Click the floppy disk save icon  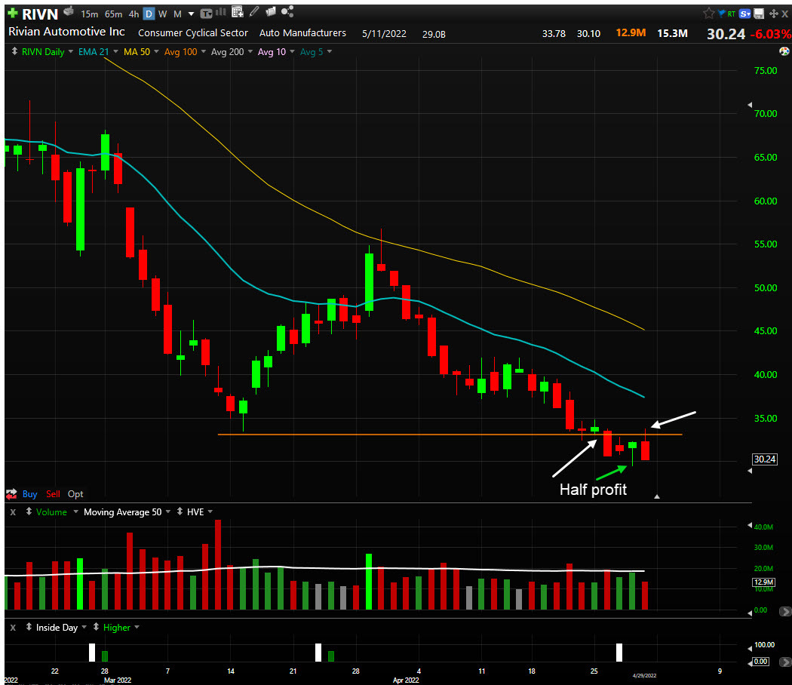point(759,14)
